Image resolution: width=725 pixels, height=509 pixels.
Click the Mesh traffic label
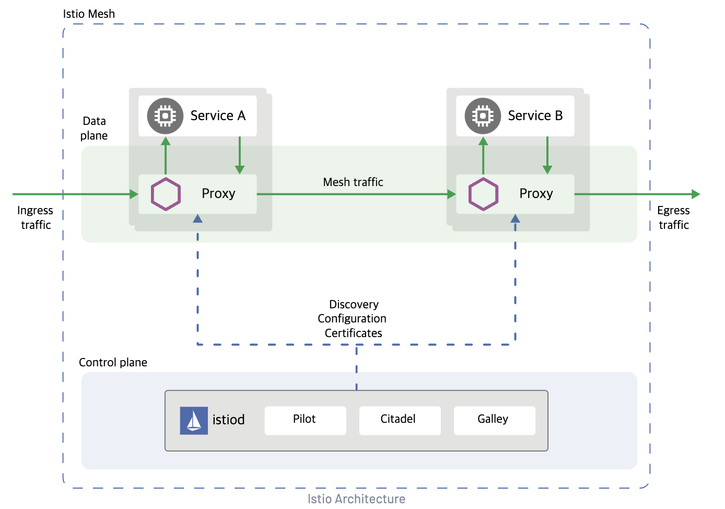coord(353,182)
